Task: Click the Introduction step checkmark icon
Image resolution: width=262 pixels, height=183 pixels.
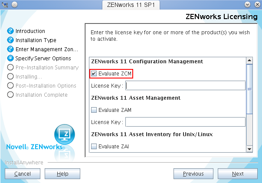Action: (10, 31)
